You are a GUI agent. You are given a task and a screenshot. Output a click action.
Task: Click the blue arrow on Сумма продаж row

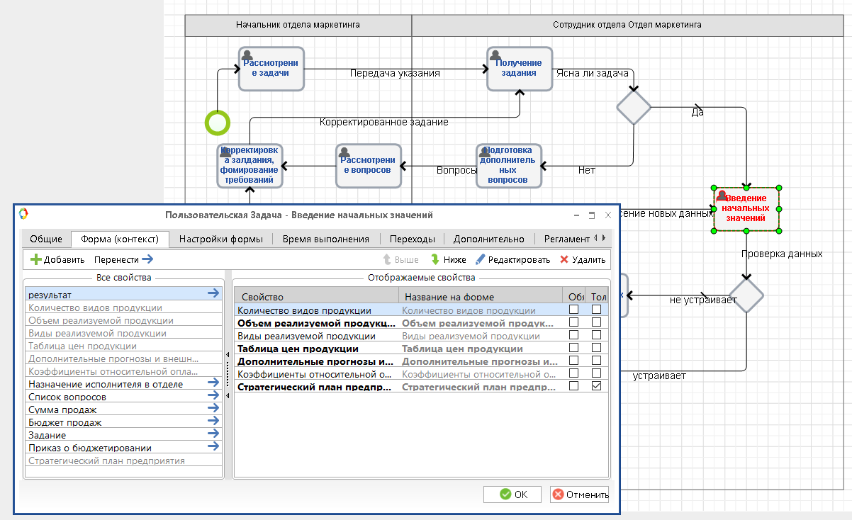tap(214, 409)
